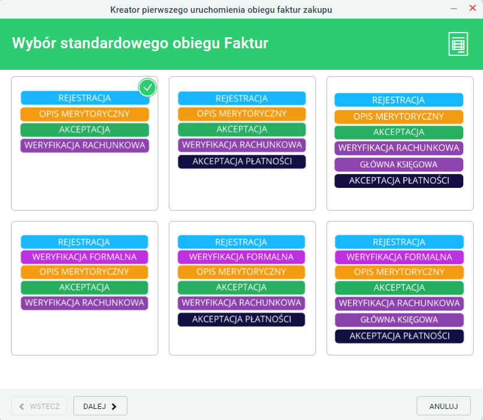Click the left chevron arrow on the WSTECZ button
The width and height of the screenshot is (483, 420).
coord(22,407)
